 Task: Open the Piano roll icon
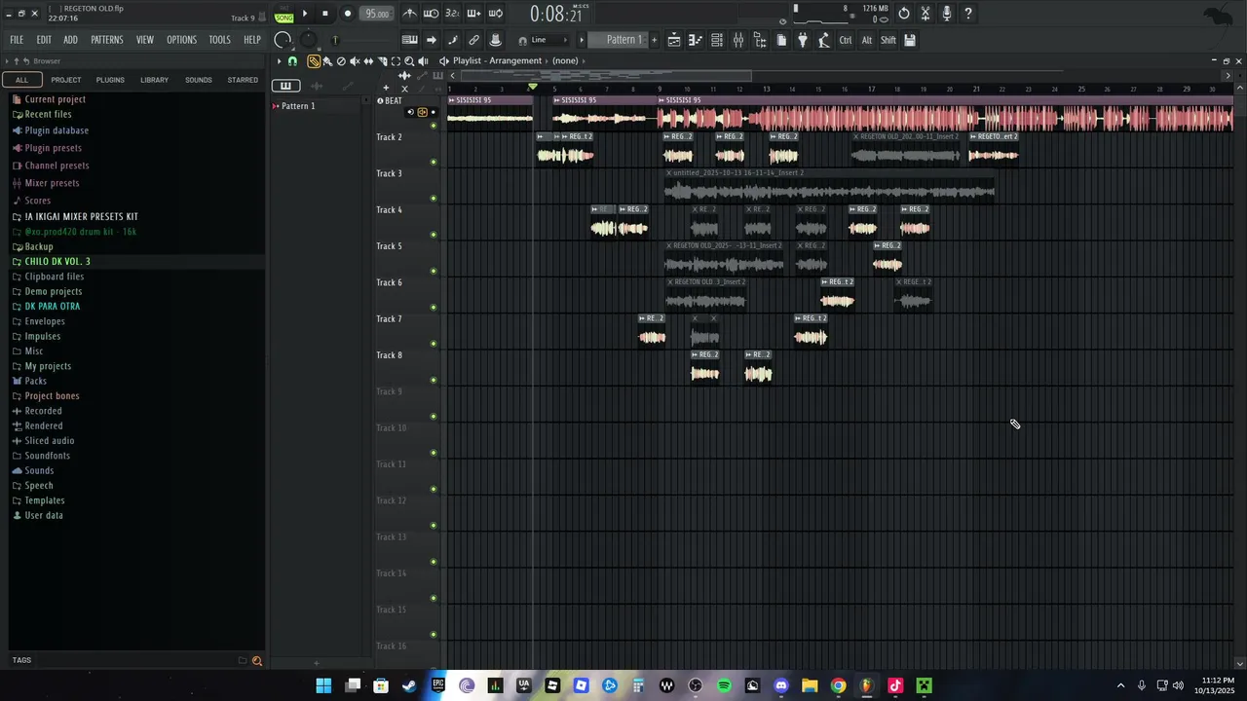pos(695,40)
